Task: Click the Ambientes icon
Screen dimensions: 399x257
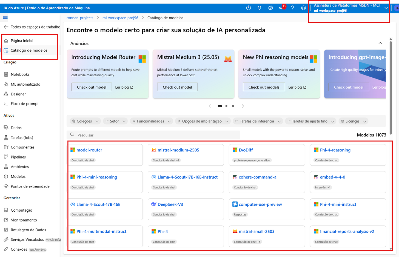Action: click(6, 167)
